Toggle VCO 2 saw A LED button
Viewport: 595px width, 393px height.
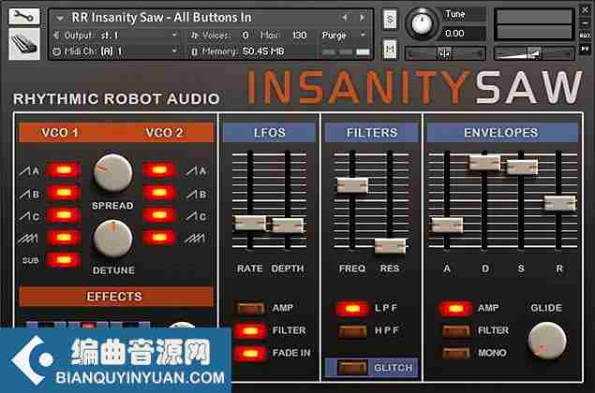[x=159, y=170]
